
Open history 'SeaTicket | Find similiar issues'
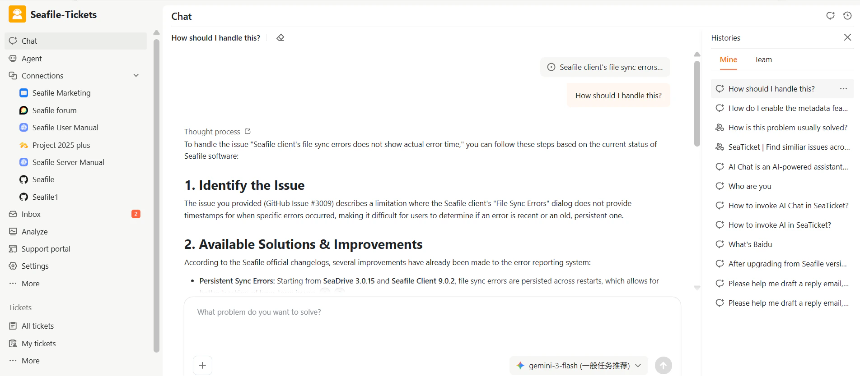[x=782, y=147]
